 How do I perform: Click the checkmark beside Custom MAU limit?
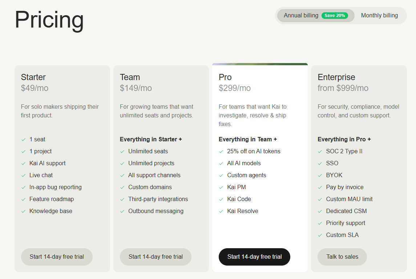(320, 199)
